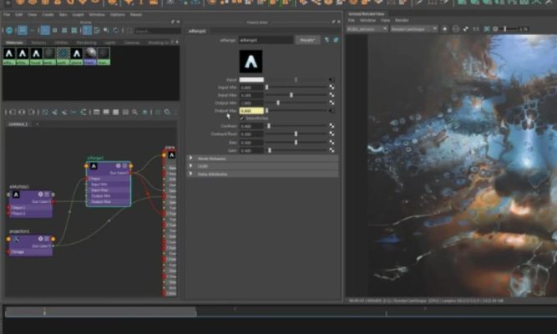Image resolution: width=557 pixels, height=334 pixels.
Task: Expand the Extra Attributes section
Action: click(192, 173)
